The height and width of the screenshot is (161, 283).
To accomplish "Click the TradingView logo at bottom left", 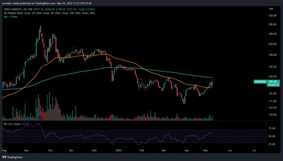I will (x=12, y=157).
